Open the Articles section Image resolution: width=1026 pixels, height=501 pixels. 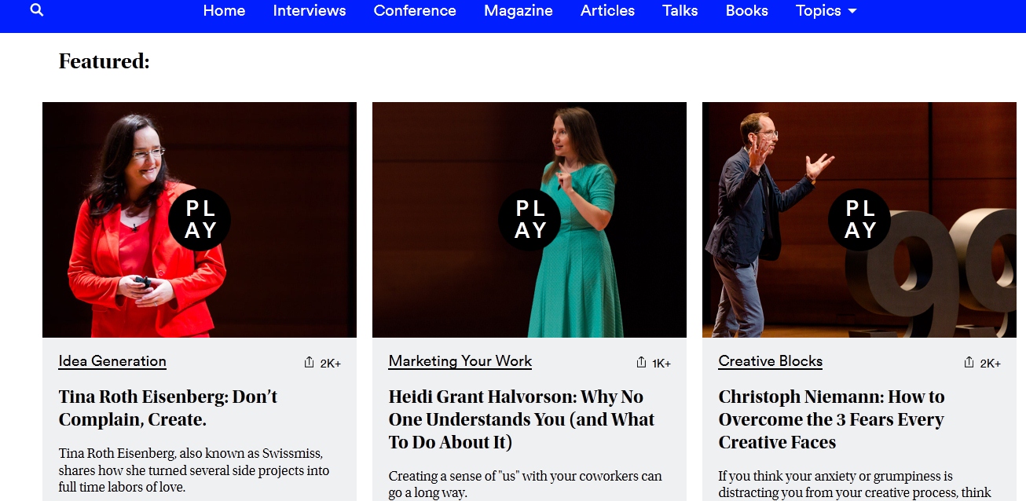(x=607, y=11)
